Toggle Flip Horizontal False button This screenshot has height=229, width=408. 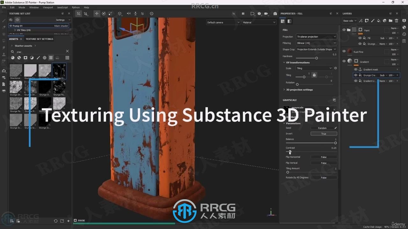pos(324,157)
